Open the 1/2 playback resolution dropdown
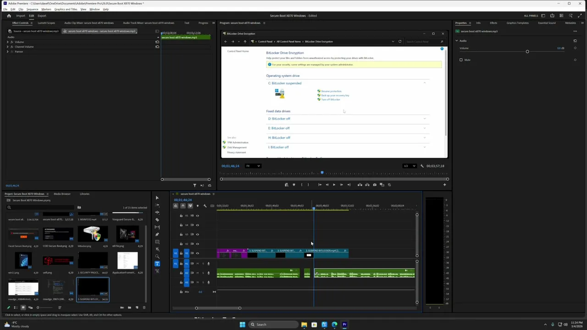Screen dimensions: 587x330 (x=410, y=166)
